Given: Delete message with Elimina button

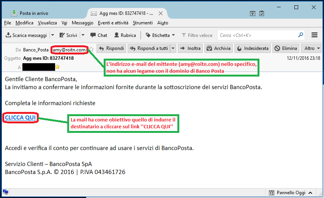Looking at the screenshot, I should (286, 48).
